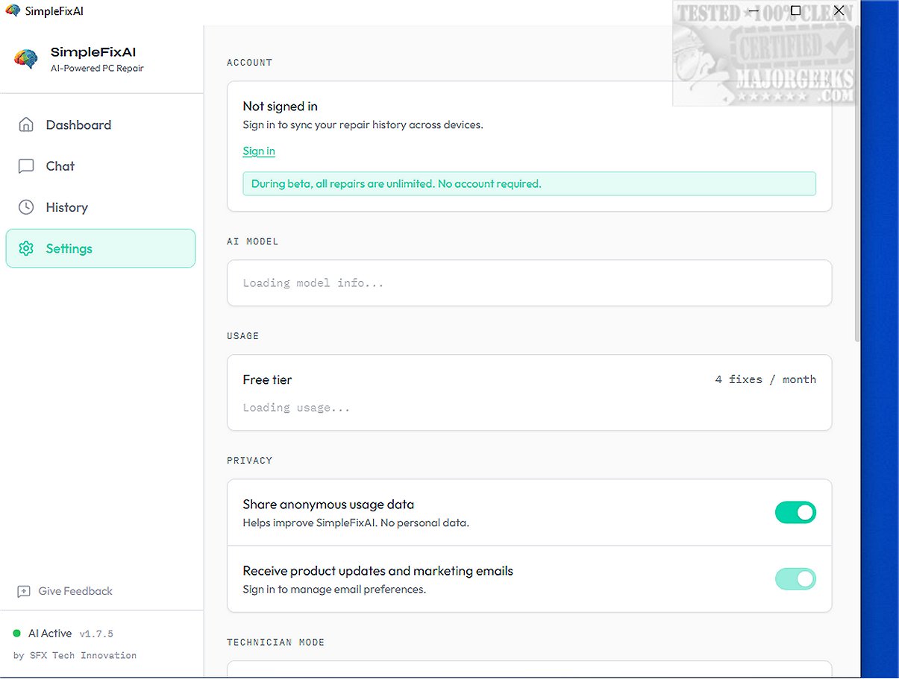899x679 pixels.
Task: Click the Chat bubble icon
Action: [26, 166]
